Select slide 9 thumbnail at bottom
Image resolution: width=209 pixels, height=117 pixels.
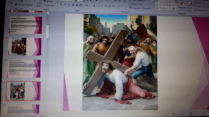pyautogui.click(x=23, y=109)
